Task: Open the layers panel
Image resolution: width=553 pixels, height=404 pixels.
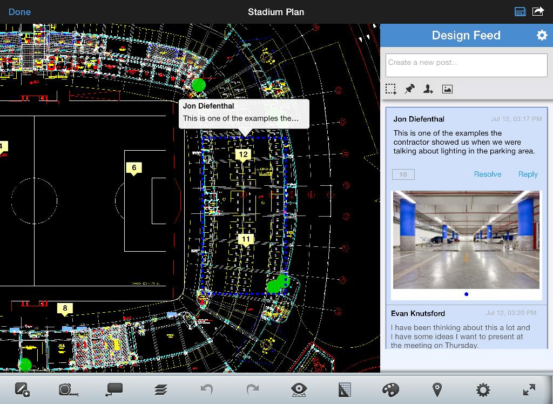Action: [x=160, y=389]
